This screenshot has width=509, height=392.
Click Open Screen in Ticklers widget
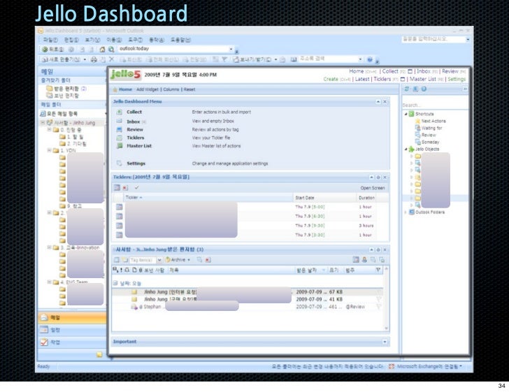click(x=373, y=188)
